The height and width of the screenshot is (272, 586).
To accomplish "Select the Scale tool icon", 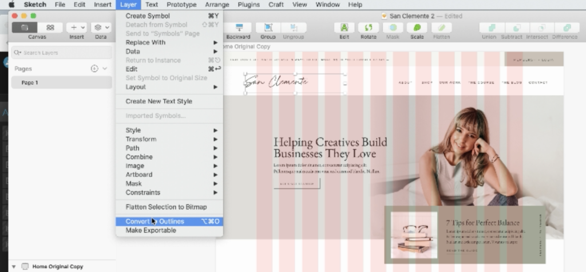I will (417, 28).
